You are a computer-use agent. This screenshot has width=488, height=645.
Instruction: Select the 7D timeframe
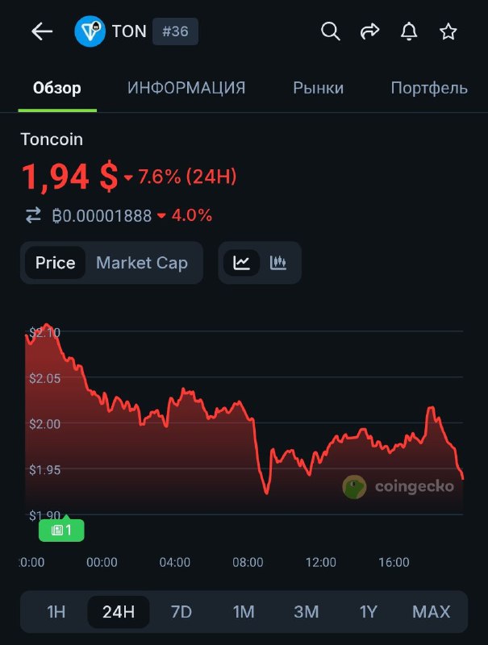click(181, 612)
